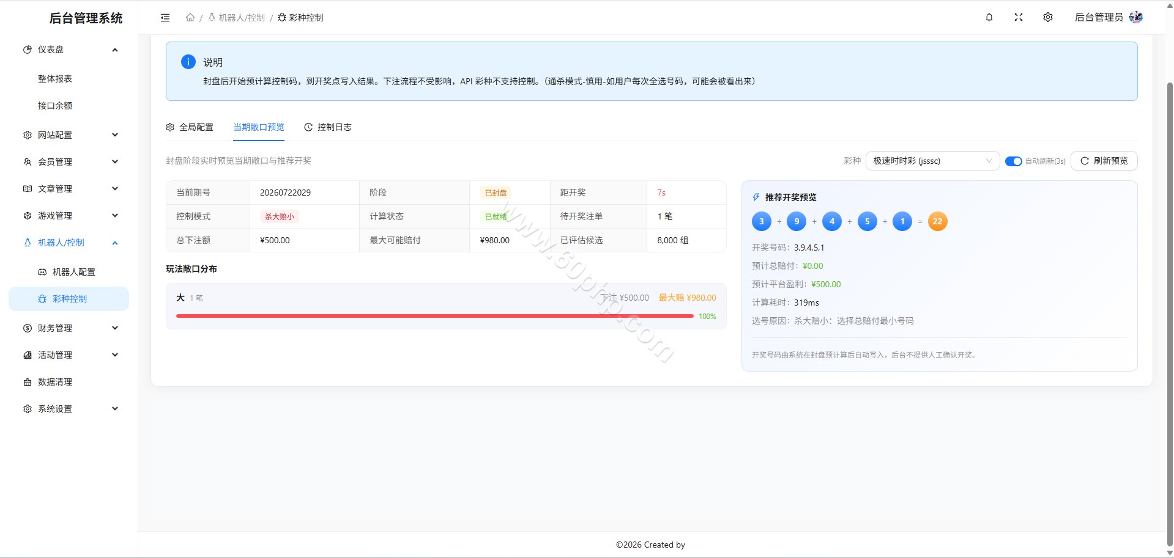
Task: Collapse the 机器人/控制 menu chevron
Action: point(115,243)
